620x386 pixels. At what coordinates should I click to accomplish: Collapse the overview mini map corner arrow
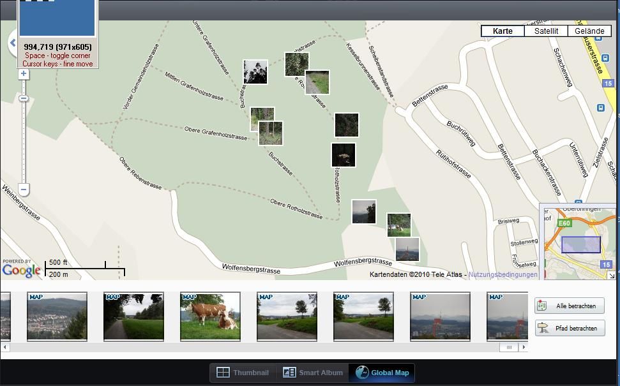point(611,276)
